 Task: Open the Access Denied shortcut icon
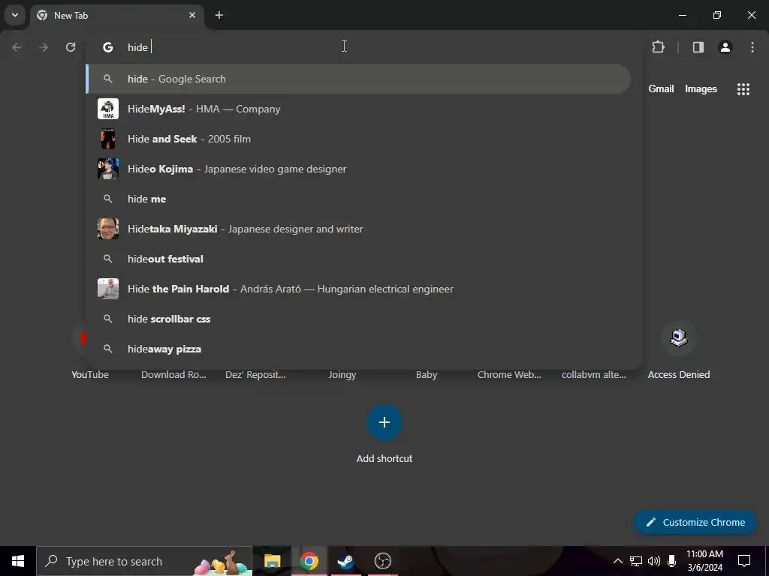[679, 338]
